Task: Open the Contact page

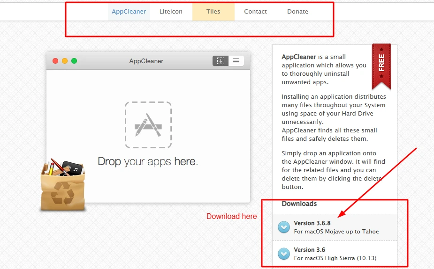Action: (x=255, y=11)
